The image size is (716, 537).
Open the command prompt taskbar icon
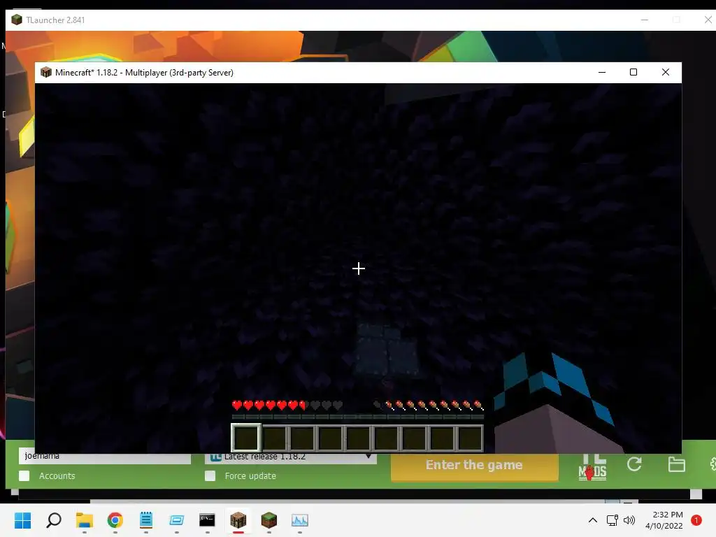pyautogui.click(x=207, y=520)
